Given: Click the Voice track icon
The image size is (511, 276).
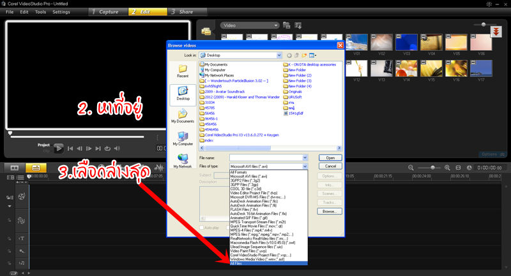Looking at the screenshot, I should tap(21, 251).
